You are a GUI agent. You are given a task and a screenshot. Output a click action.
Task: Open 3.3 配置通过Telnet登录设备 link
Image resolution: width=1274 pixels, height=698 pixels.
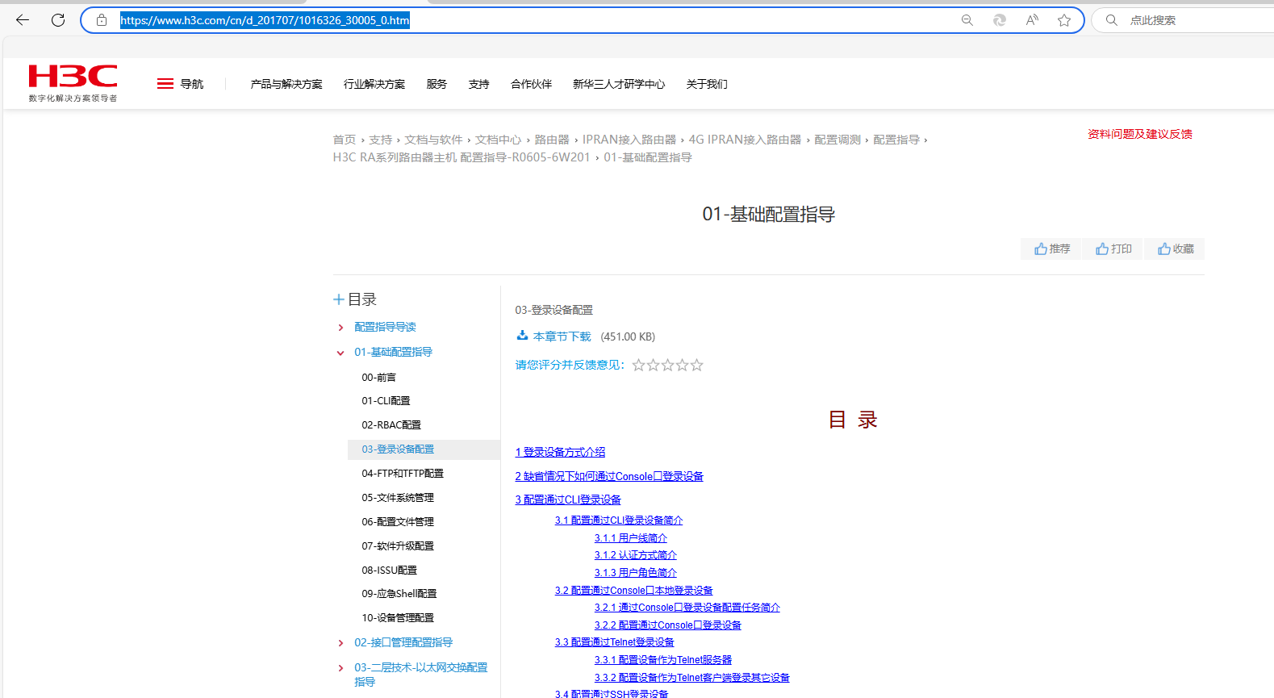615,642
